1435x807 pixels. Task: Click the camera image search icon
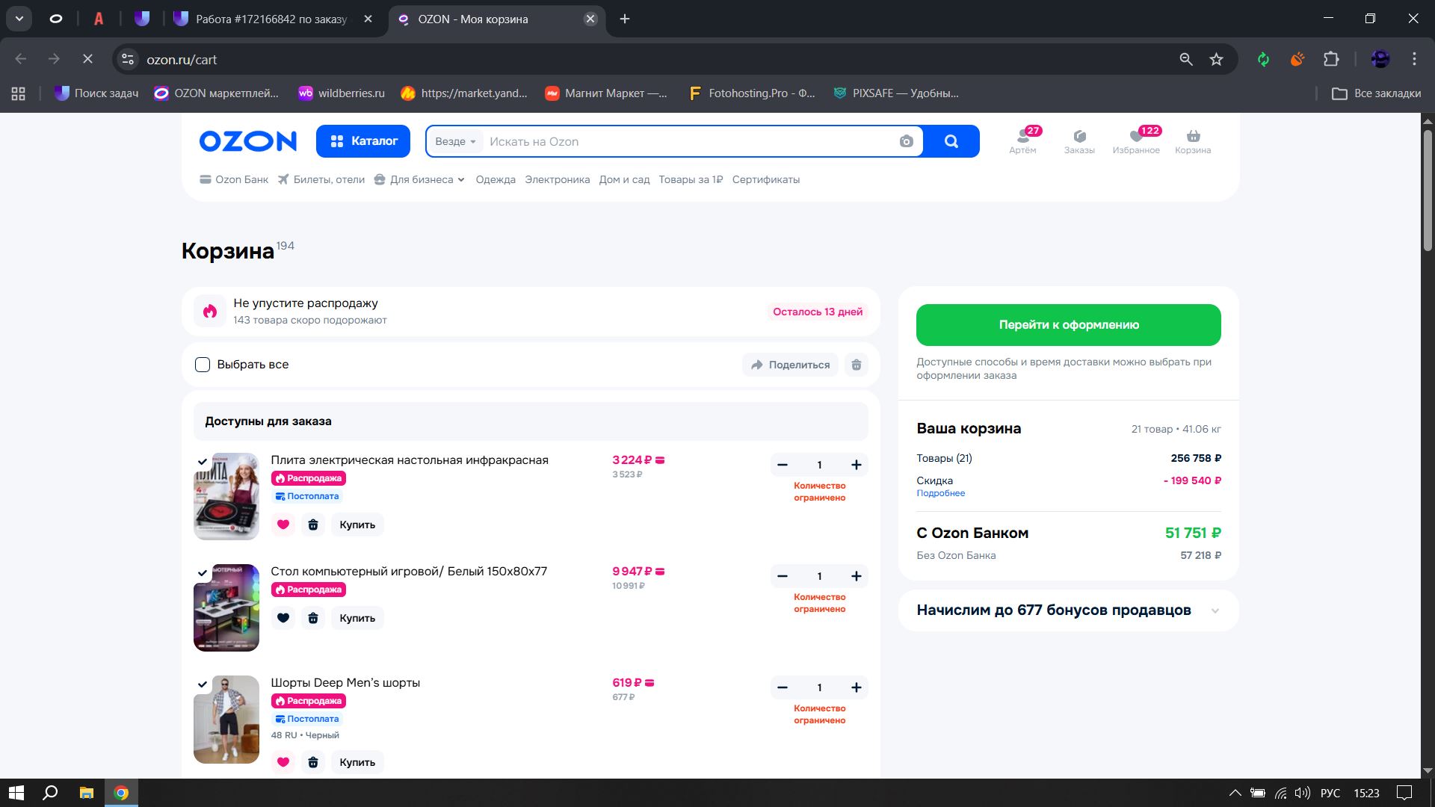906,141
